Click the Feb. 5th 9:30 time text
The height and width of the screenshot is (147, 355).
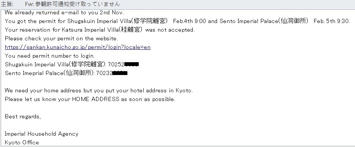click(332, 21)
